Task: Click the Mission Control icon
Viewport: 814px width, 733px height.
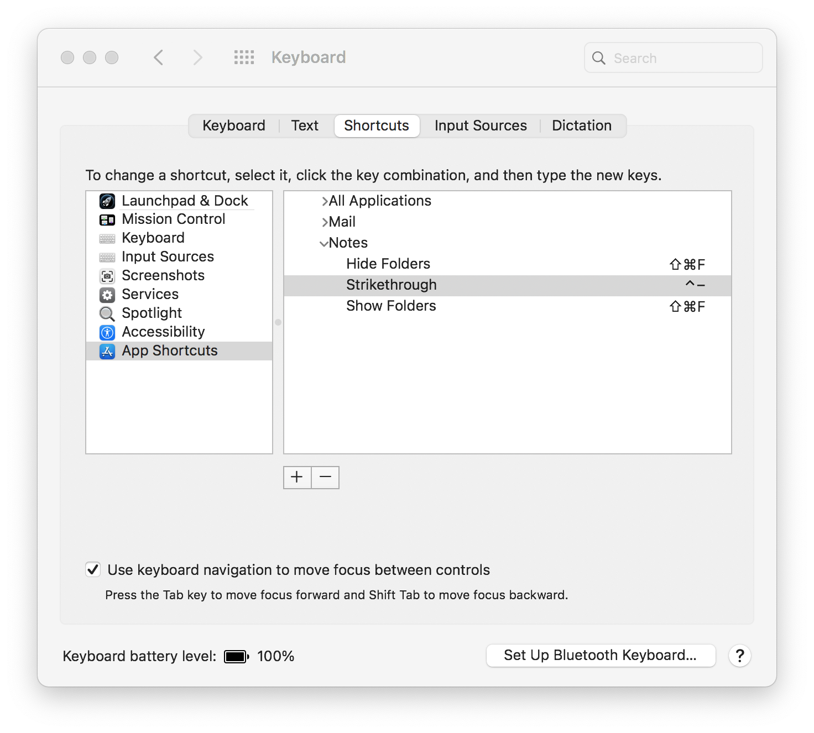Action: point(107,219)
